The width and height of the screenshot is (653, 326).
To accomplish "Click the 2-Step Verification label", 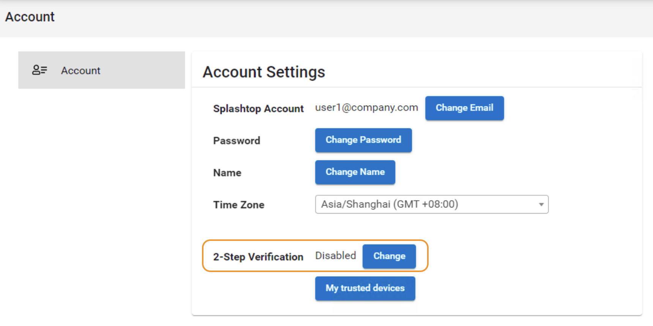I will click(x=258, y=257).
